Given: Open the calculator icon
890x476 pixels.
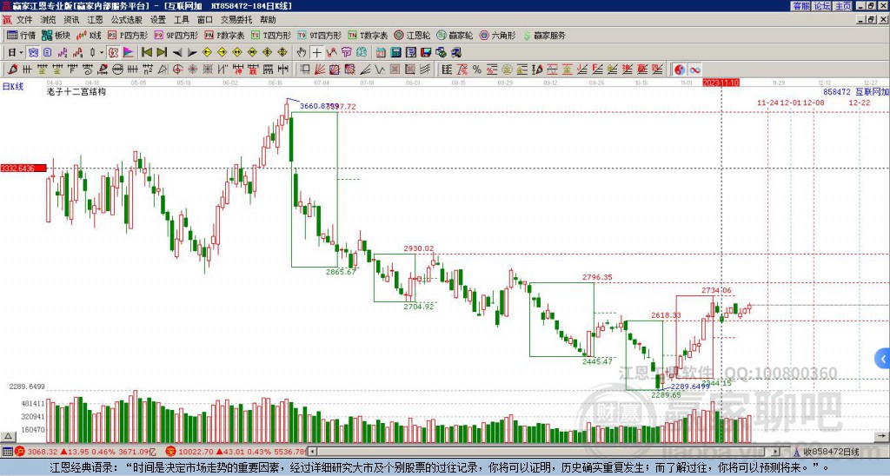Looking at the screenshot, I should (x=395, y=53).
